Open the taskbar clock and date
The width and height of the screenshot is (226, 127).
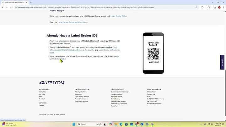(x=218, y=124)
